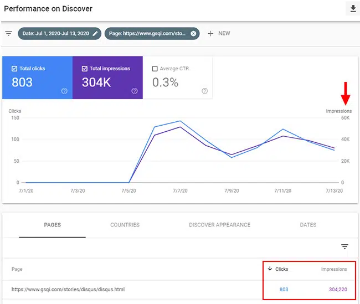Switch to the Countries tab
This screenshot has width=360, height=304.
click(125, 225)
